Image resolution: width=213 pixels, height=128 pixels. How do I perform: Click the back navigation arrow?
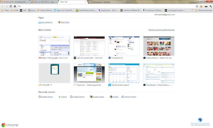click(x=2, y=6)
